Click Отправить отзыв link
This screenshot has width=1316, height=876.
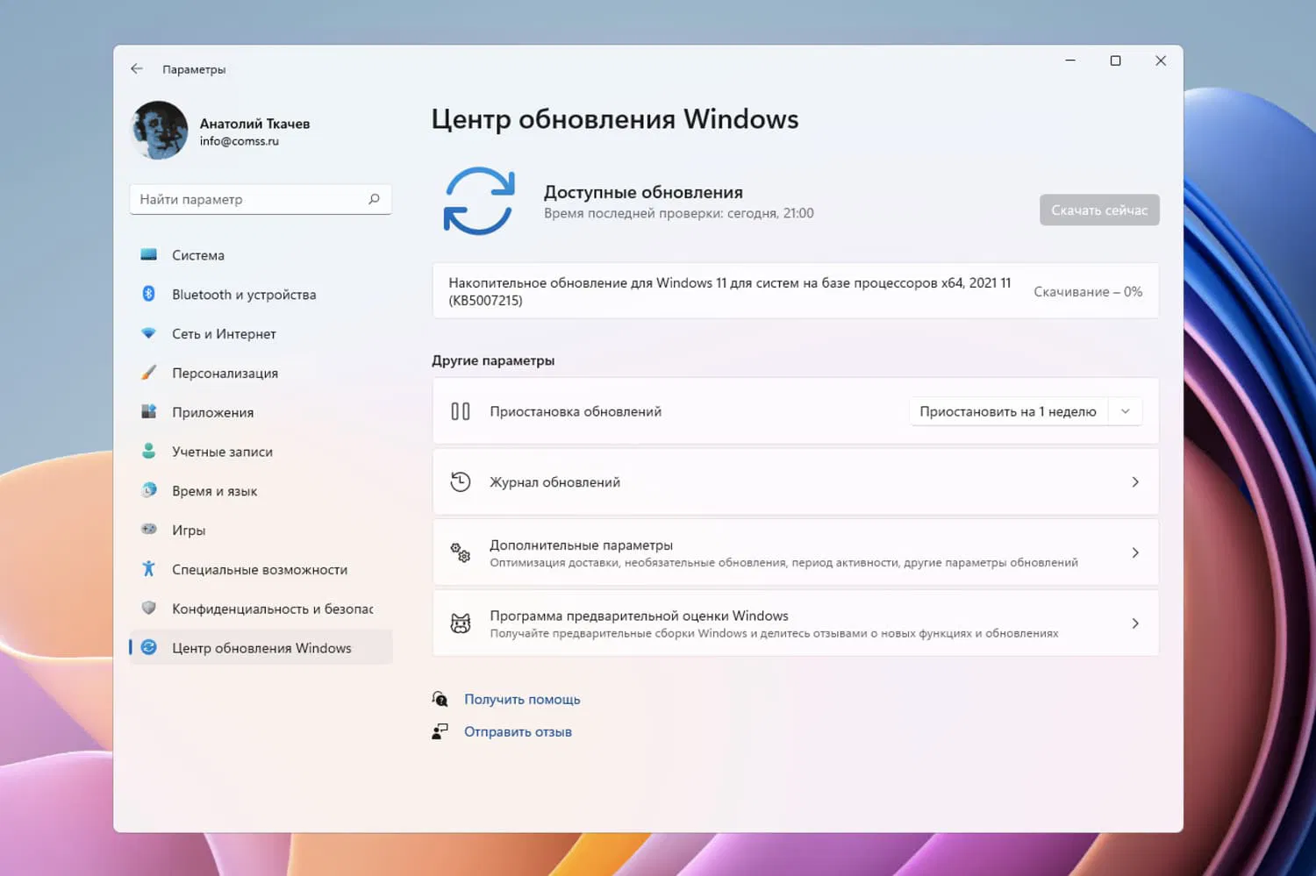[x=518, y=730]
